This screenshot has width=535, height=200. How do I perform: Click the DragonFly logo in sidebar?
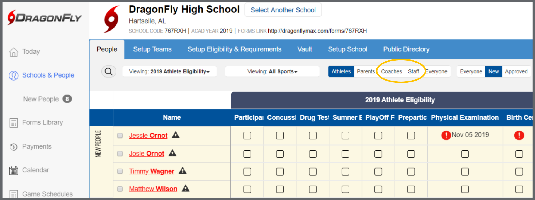tap(44, 18)
